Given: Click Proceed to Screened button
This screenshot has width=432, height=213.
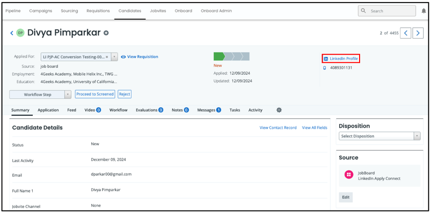Looking at the screenshot, I should (x=95, y=94).
